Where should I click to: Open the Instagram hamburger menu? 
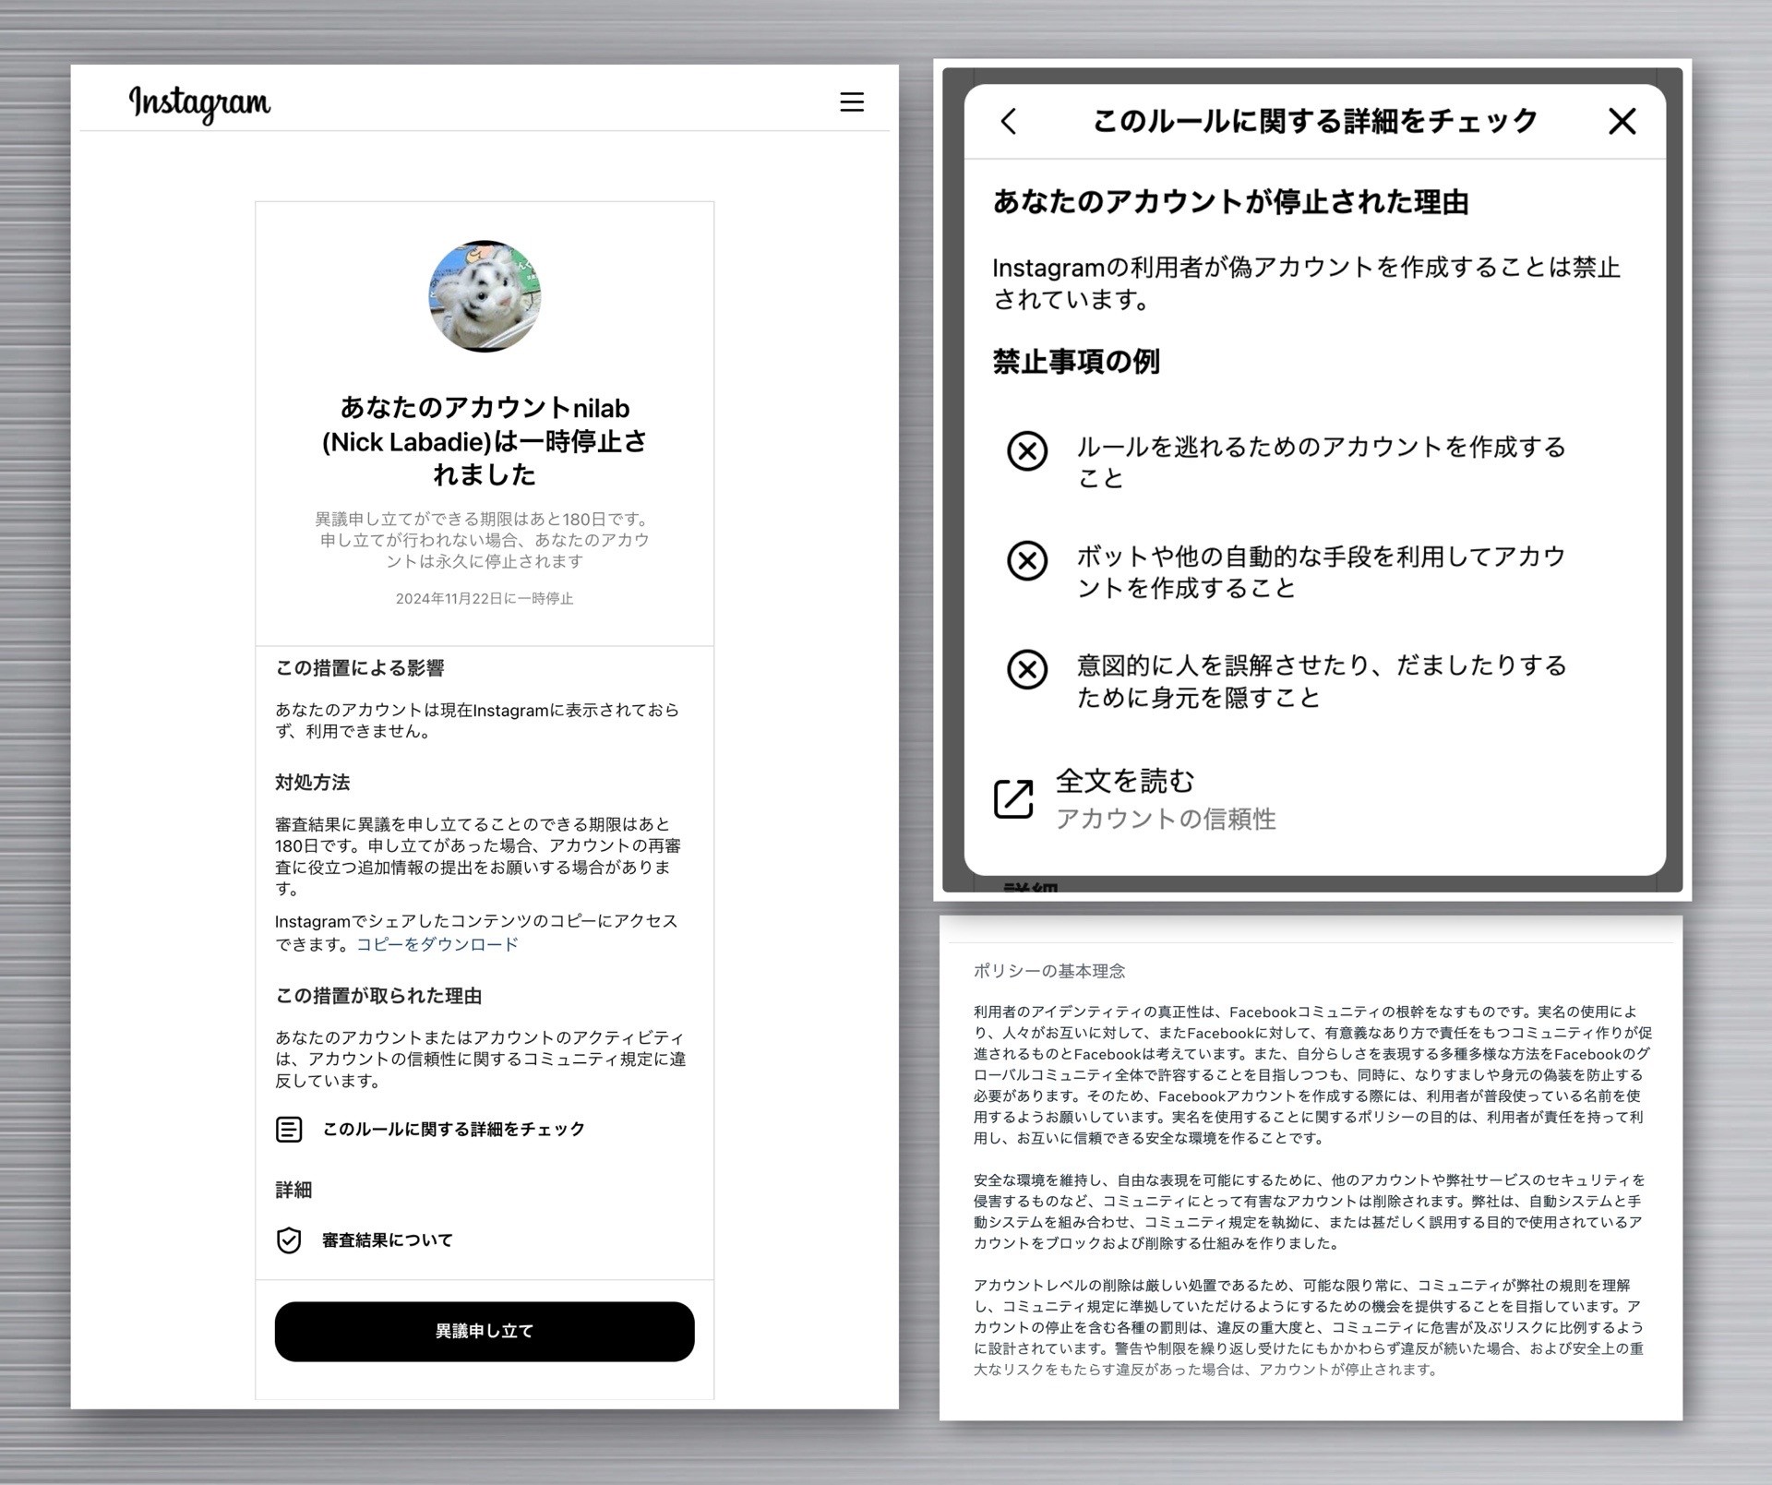click(851, 102)
